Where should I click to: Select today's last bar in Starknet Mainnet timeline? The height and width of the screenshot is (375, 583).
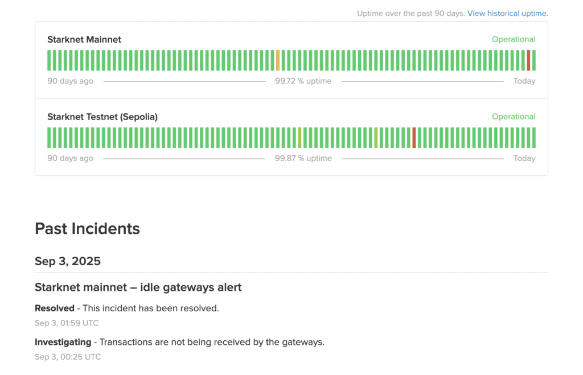(534, 60)
